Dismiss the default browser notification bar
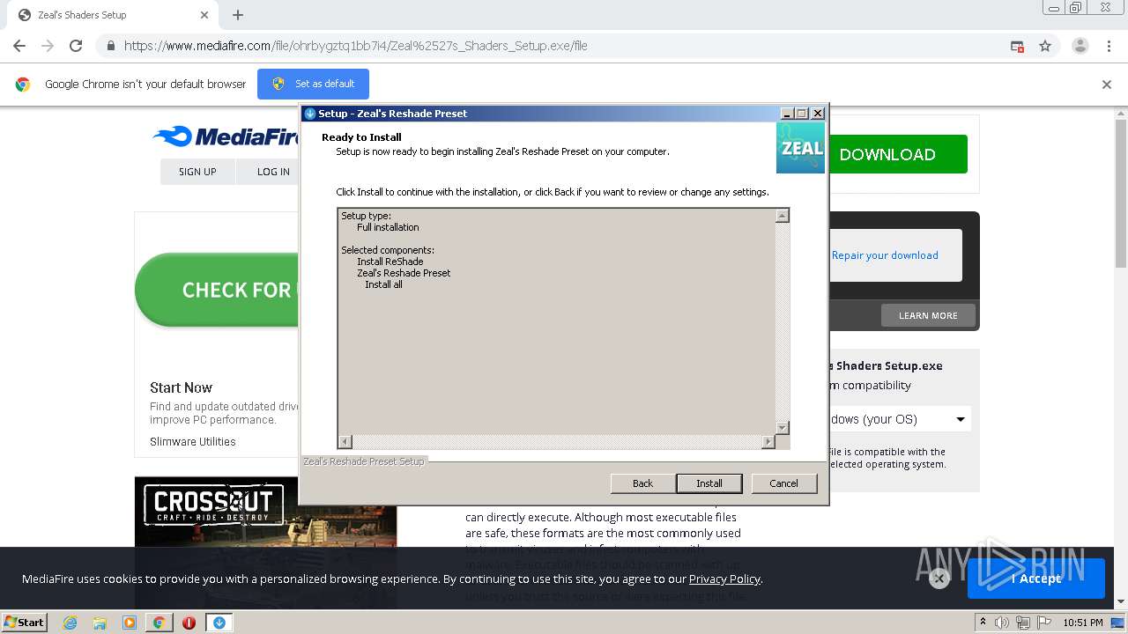The width and height of the screenshot is (1128, 634). click(x=1107, y=85)
